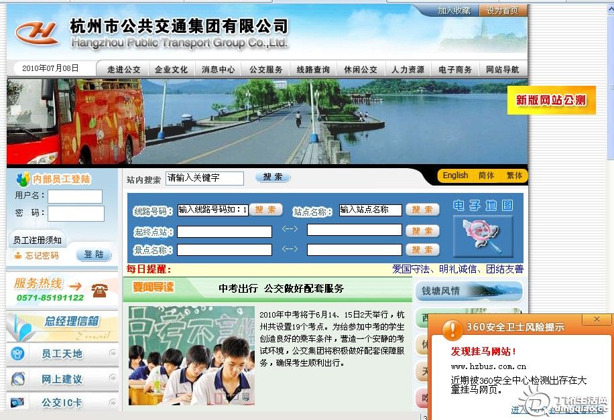Click the 网上建议 globe icon
This screenshot has width=614, height=420.
pyautogui.click(x=18, y=379)
